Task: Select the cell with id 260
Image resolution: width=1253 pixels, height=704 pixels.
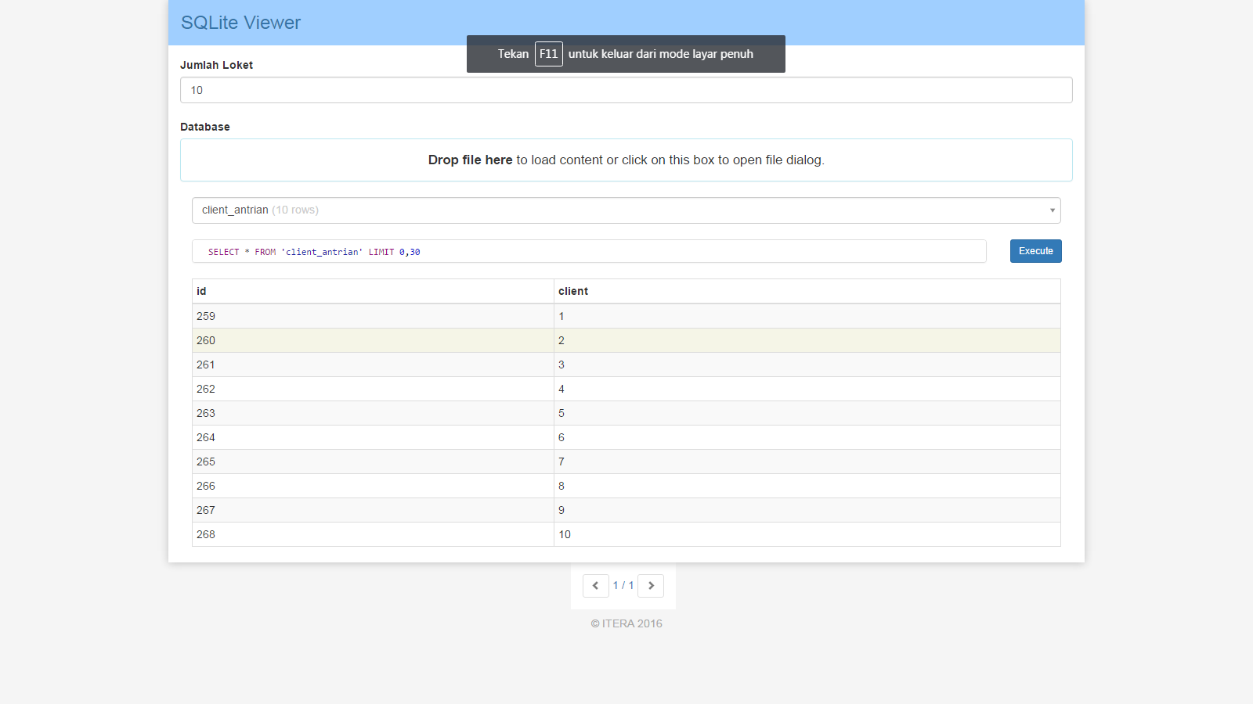Action: tap(373, 340)
